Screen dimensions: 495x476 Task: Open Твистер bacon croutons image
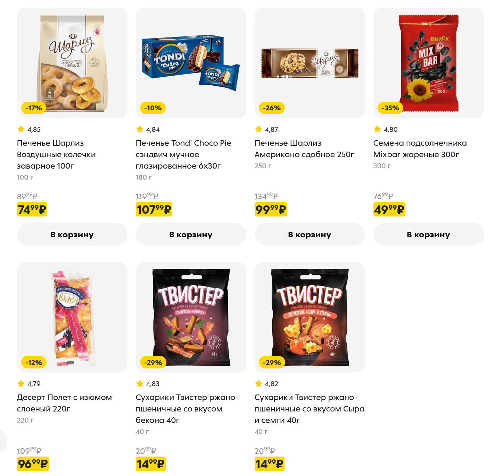pos(191,317)
